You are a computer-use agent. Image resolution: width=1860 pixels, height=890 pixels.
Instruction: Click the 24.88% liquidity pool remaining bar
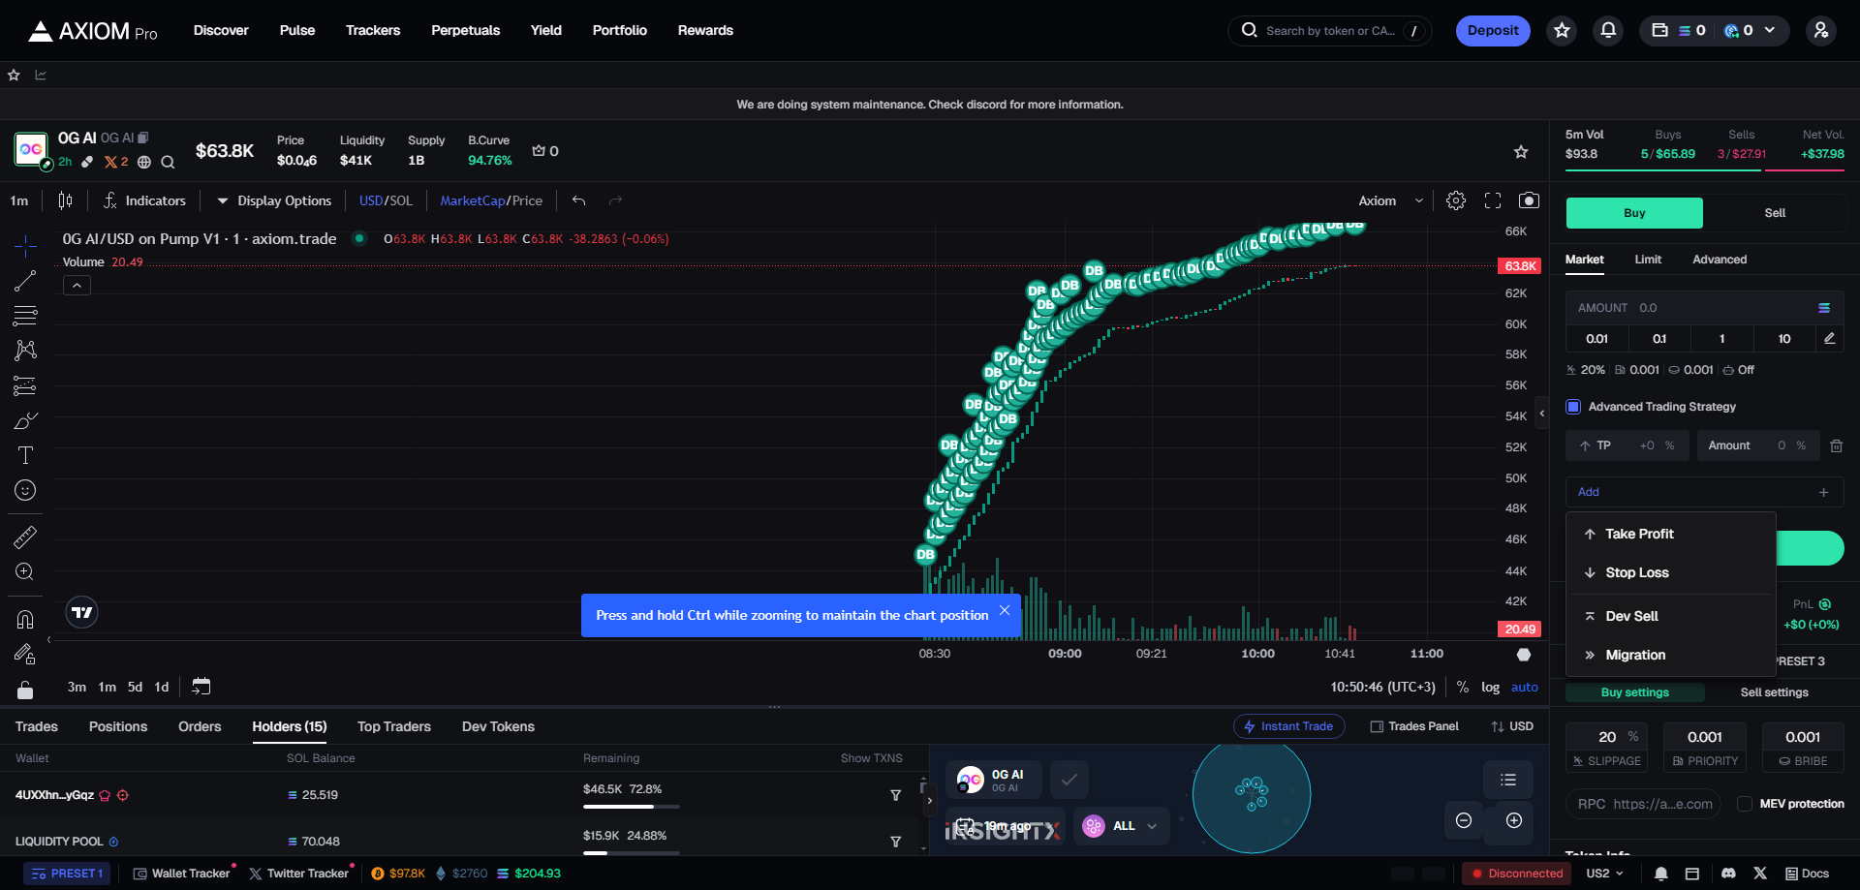[x=632, y=853]
